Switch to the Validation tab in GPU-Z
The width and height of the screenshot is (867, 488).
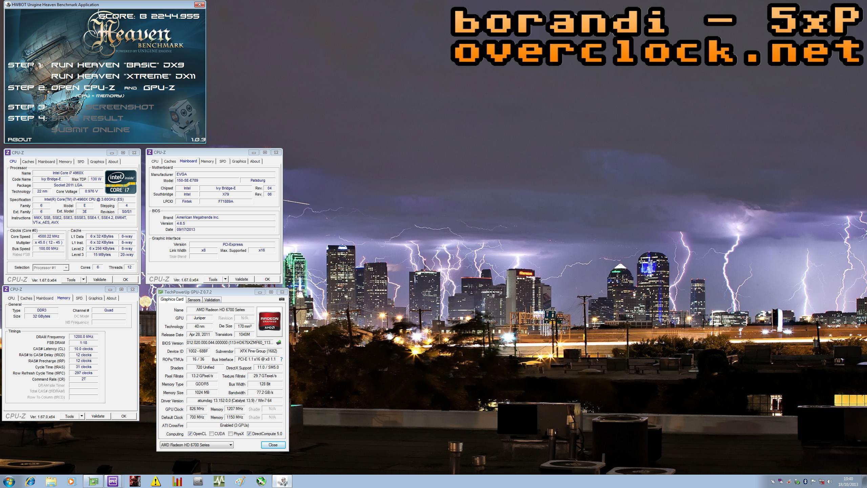pyautogui.click(x=212, y=300)
